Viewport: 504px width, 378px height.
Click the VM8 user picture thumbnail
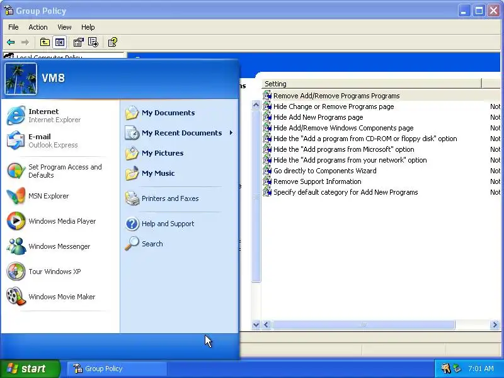(21, 79)
